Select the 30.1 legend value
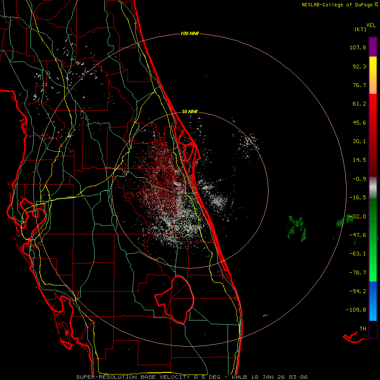Screen dimensions: 380x380 click(359, 141)
